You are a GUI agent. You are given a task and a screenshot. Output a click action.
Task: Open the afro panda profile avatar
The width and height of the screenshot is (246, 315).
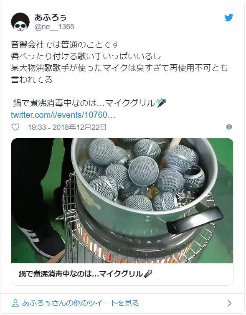coord(20,22)
